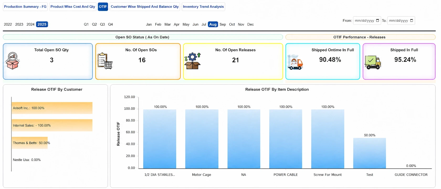Open Customer Wise Shipped And Balance Qty tab
Viewport: 441px width, 189px height.
pos(145,7)
